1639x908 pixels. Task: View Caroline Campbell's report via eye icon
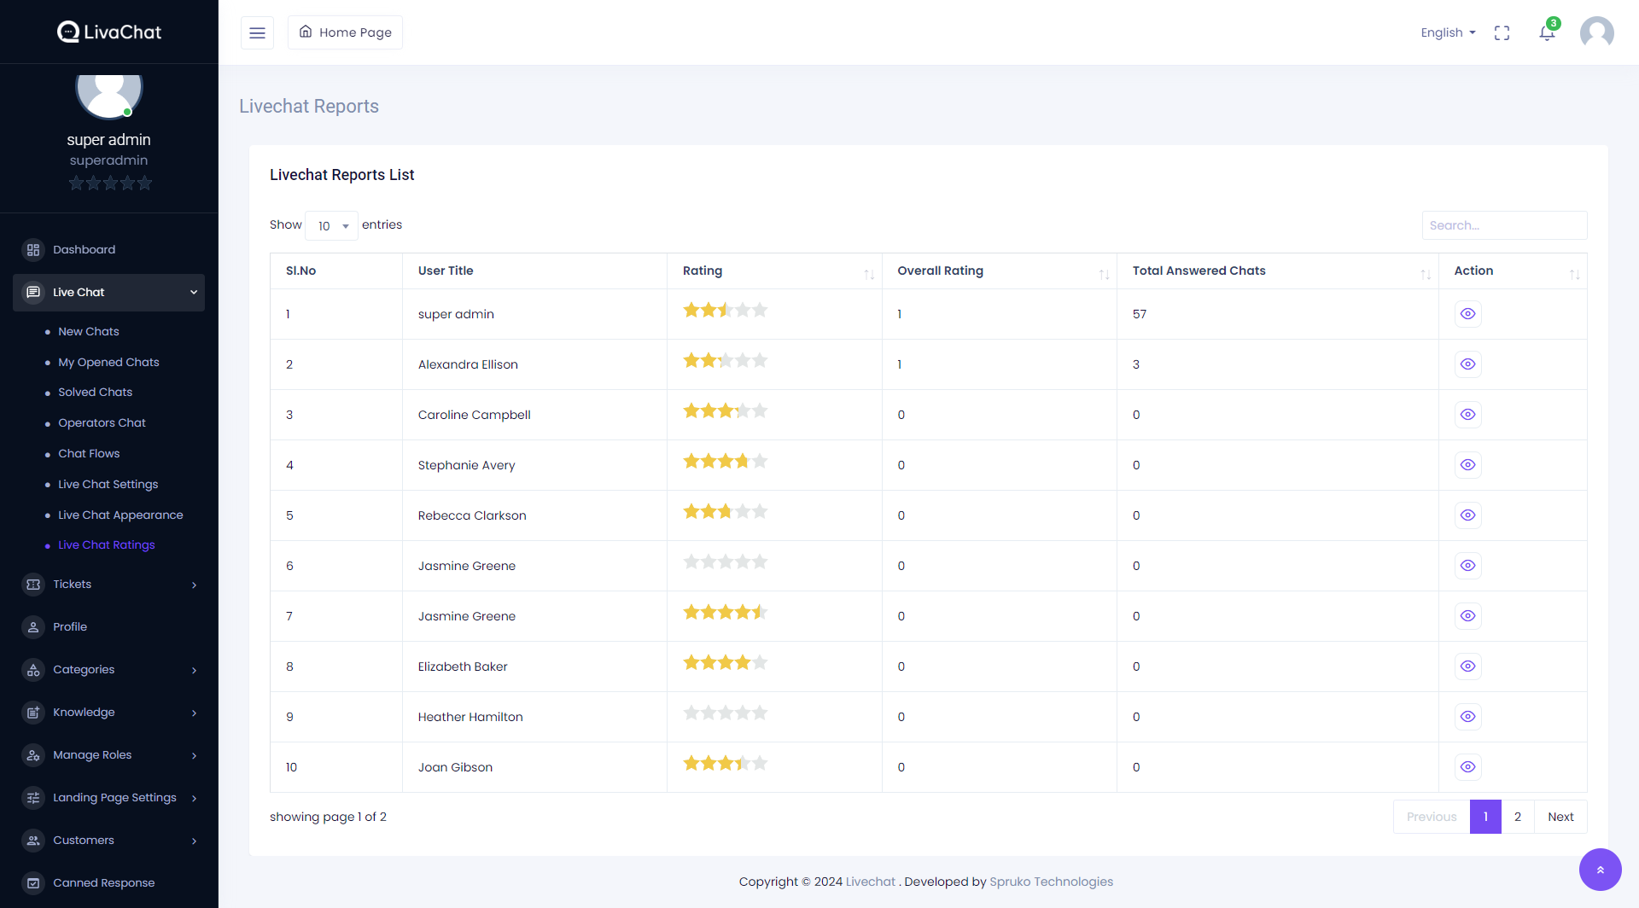[1467, 415]
